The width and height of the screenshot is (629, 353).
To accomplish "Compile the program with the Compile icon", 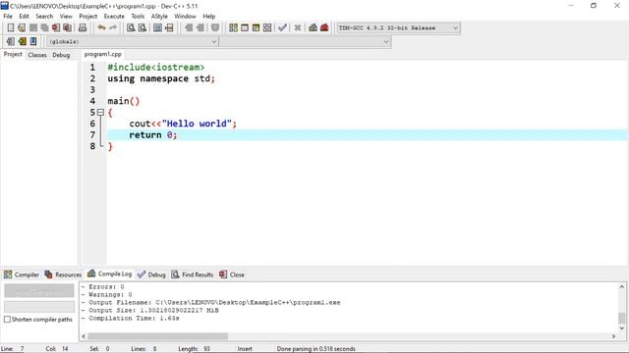I will [x=233, y=27].
